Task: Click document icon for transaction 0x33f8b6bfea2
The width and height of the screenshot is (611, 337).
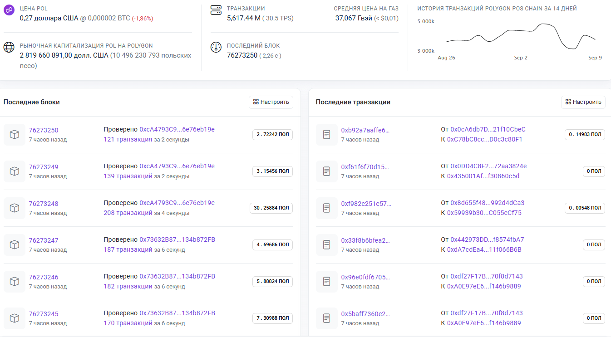Action: (x=327, y=245)
